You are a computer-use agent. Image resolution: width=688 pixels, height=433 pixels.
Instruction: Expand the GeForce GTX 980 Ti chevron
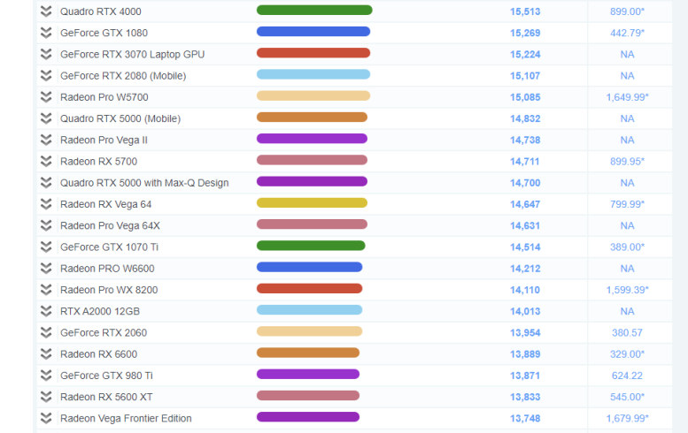point(46,376)
